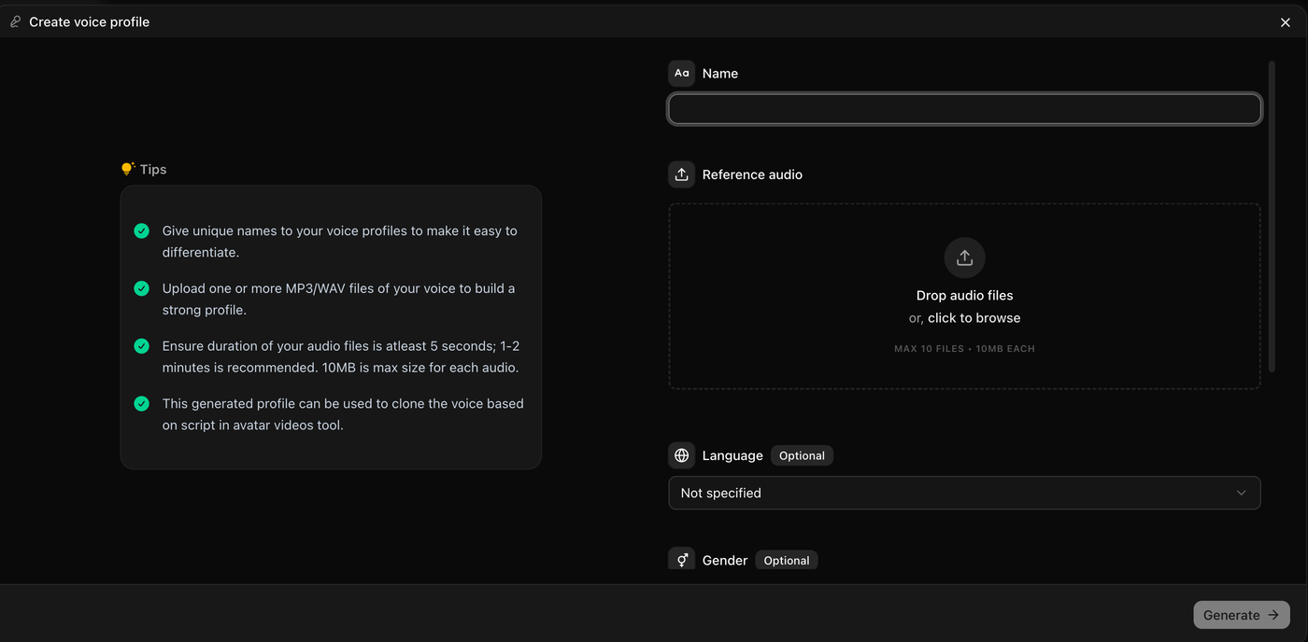Click the 'Reference audio' label
This screenshot has width=1308, height=642.
pos(752,174)
